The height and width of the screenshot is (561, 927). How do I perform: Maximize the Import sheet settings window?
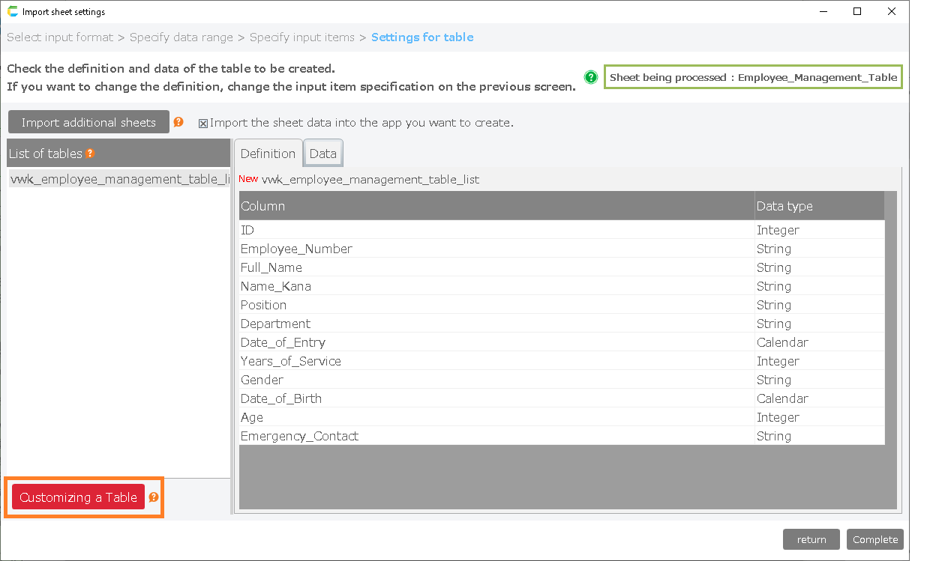click(x=857, y=11)
